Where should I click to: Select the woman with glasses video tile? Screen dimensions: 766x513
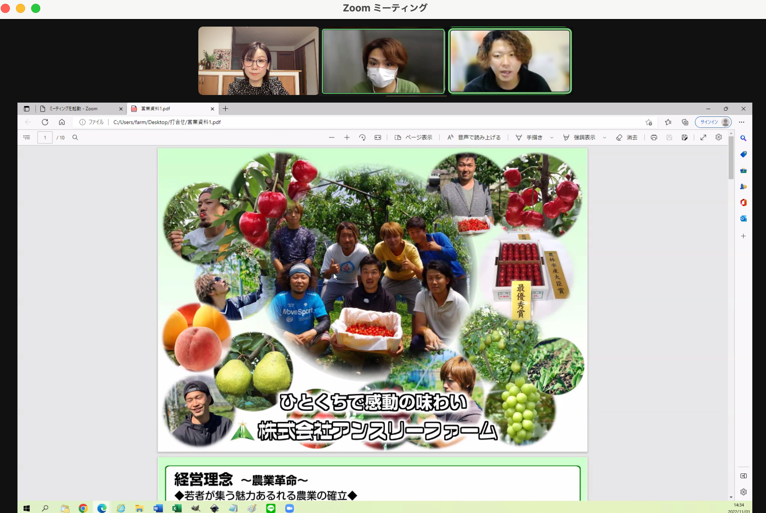click(258, 61)
